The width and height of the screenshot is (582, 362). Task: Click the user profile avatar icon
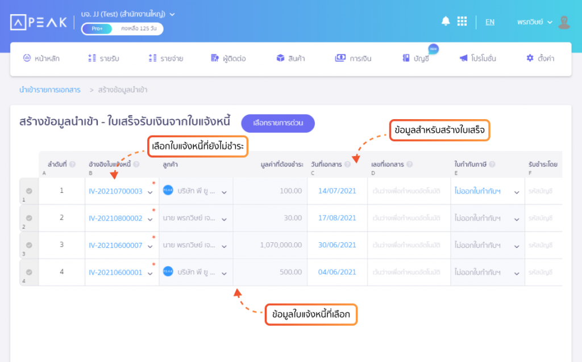[x=564, y=22]
